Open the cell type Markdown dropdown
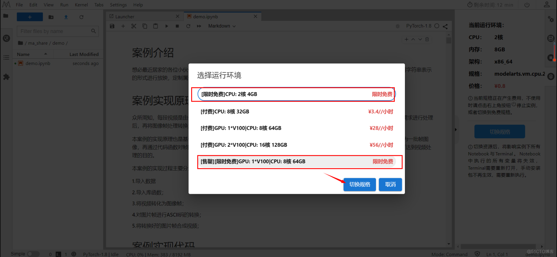This screenshot has width=557, height=257. (222, 26)
